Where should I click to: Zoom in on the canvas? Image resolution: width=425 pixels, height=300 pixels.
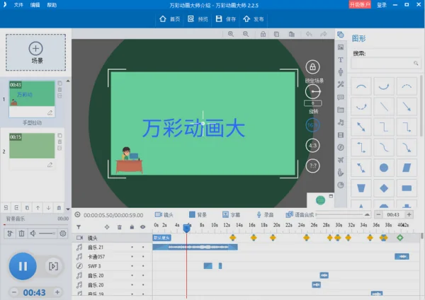pos(231,34)
